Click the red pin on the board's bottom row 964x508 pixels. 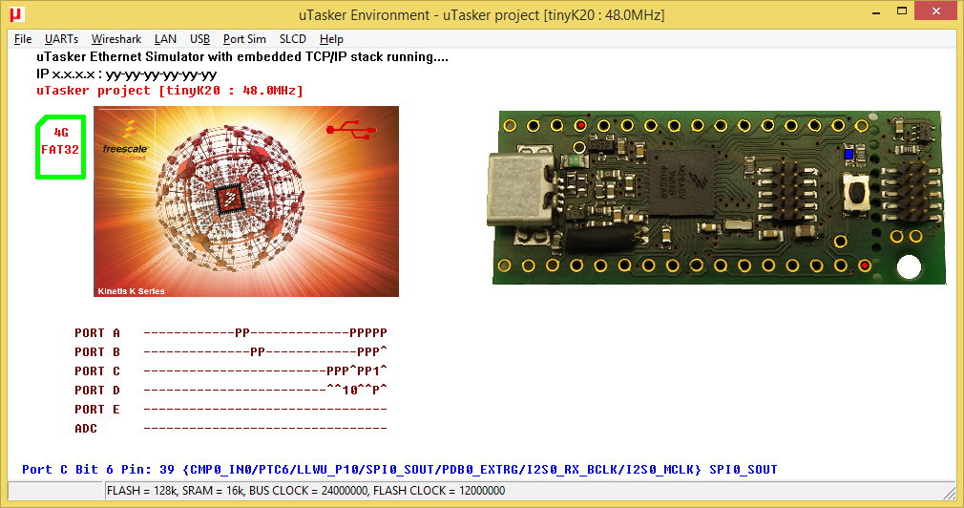click(x=864, y=265)
